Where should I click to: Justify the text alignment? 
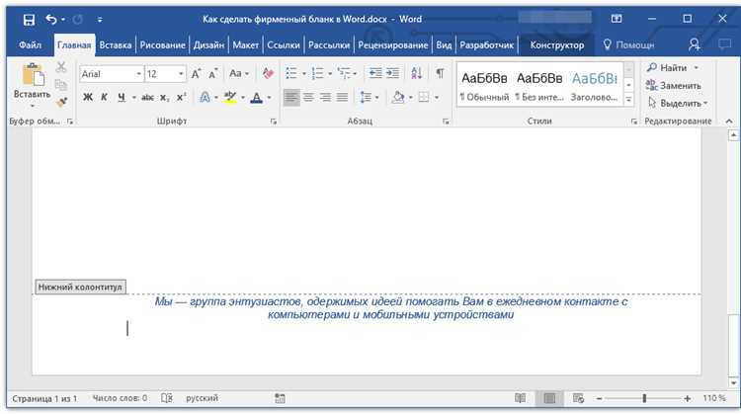(x=342, y=98)
